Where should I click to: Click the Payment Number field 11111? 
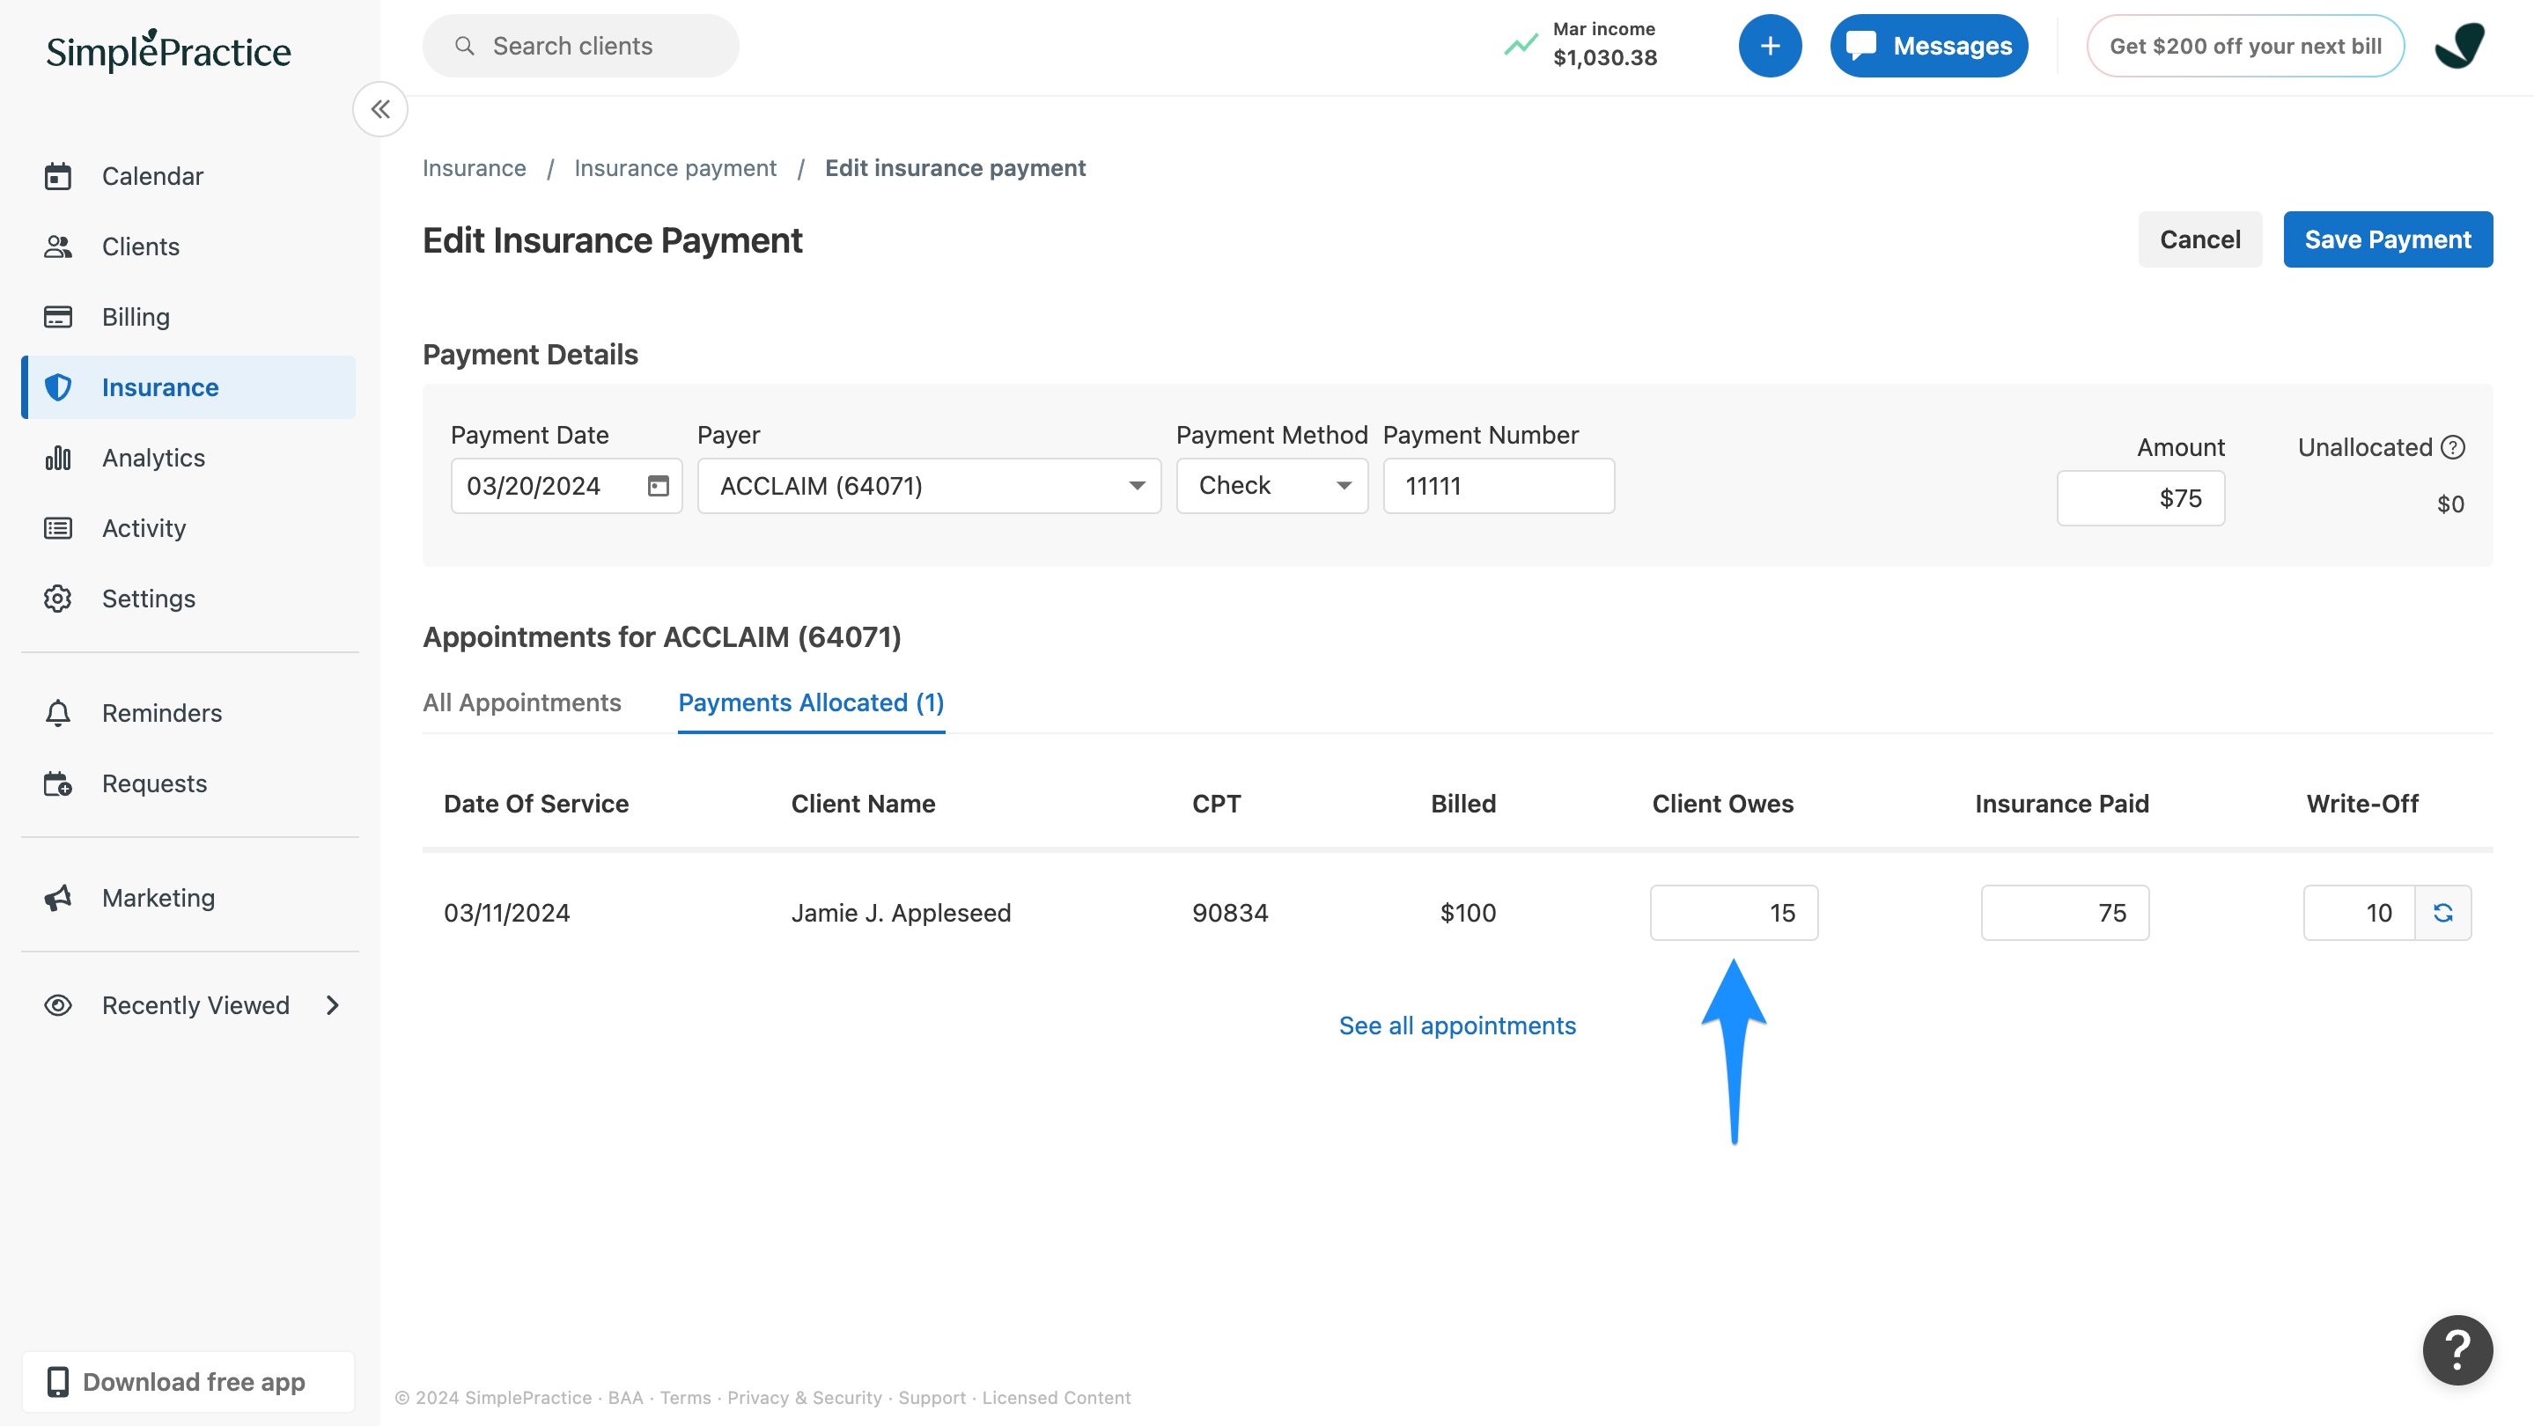click(x=1499, y=486)
